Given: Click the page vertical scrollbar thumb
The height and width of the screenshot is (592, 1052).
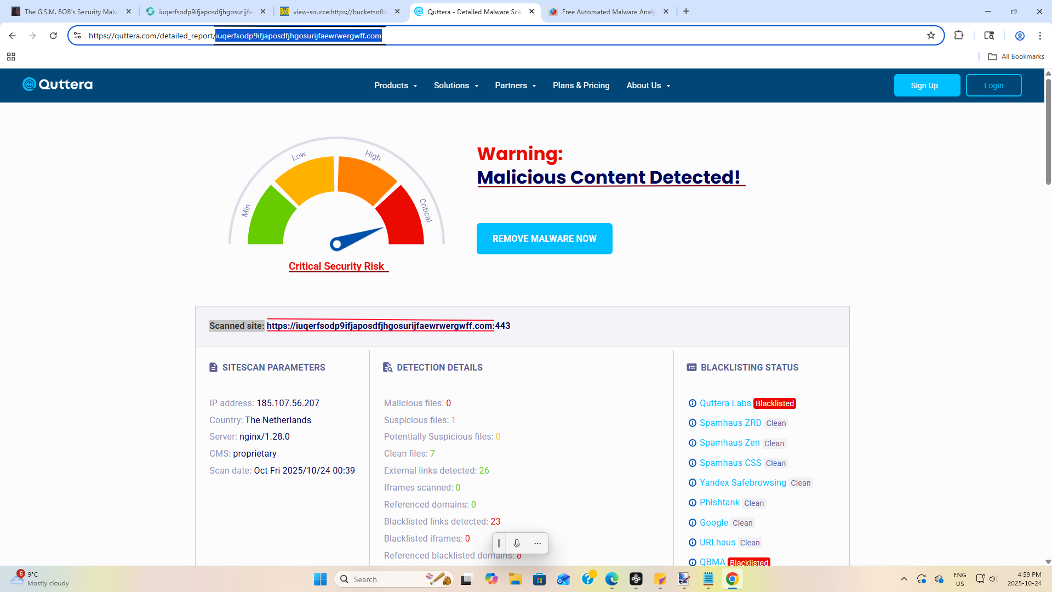Looking at the screenshot, I should tap(1048, 132).
